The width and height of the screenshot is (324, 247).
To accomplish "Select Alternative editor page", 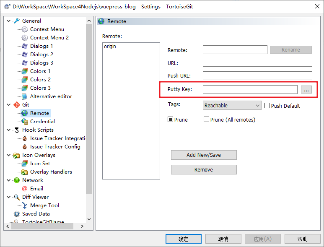I will point(51,96).
